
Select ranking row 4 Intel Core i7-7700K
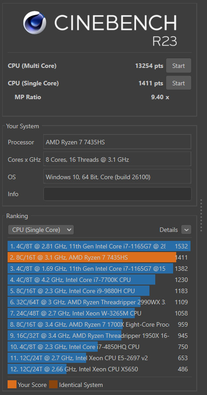click(x=99, y=280)
